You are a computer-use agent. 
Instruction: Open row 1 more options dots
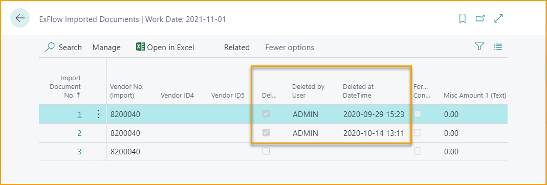tap(98, 114)
